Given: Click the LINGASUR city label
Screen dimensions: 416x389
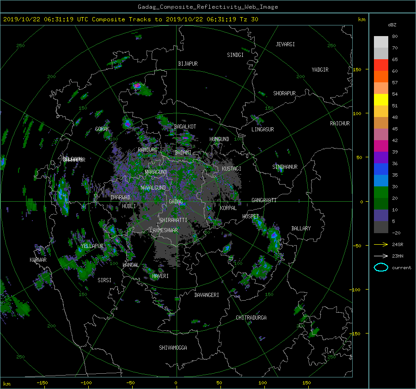Looking at the screenshot, I should pyautogui.click(x=263, y=130).
